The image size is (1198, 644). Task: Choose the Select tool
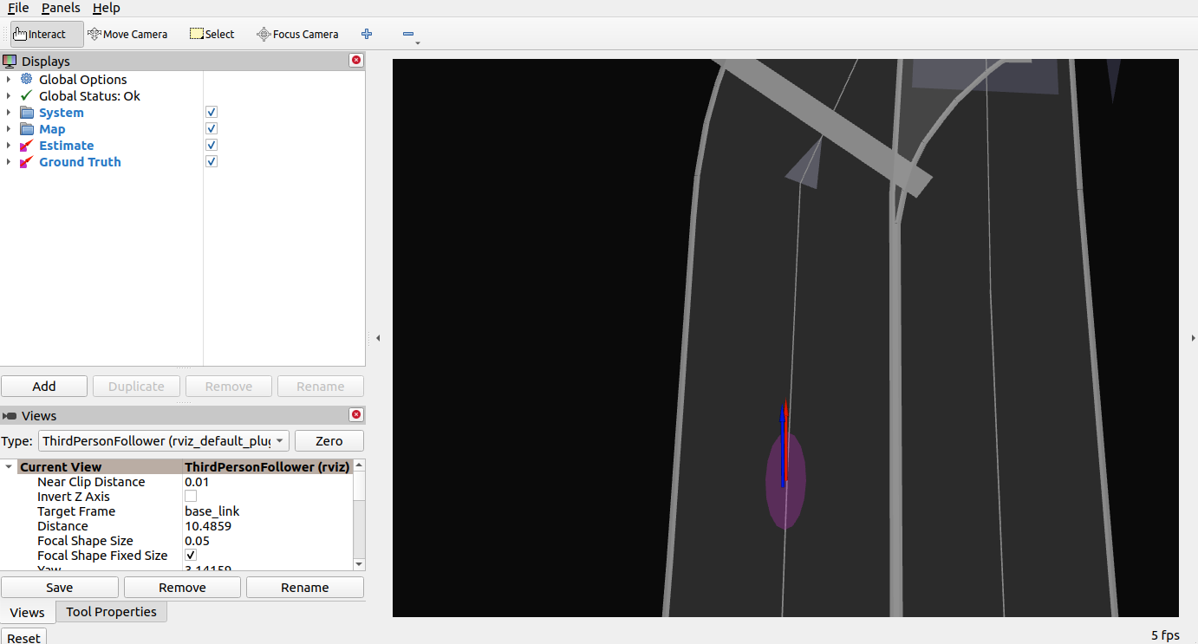point(212,35)
